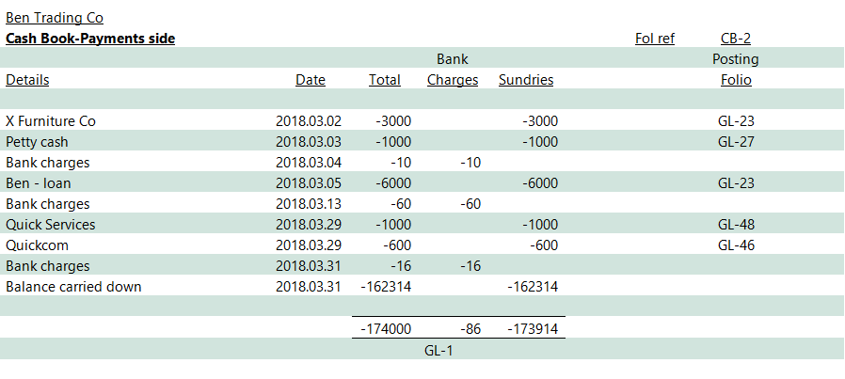Click the Ben - loan entry
845x379 pixels.
coord(39,183)
